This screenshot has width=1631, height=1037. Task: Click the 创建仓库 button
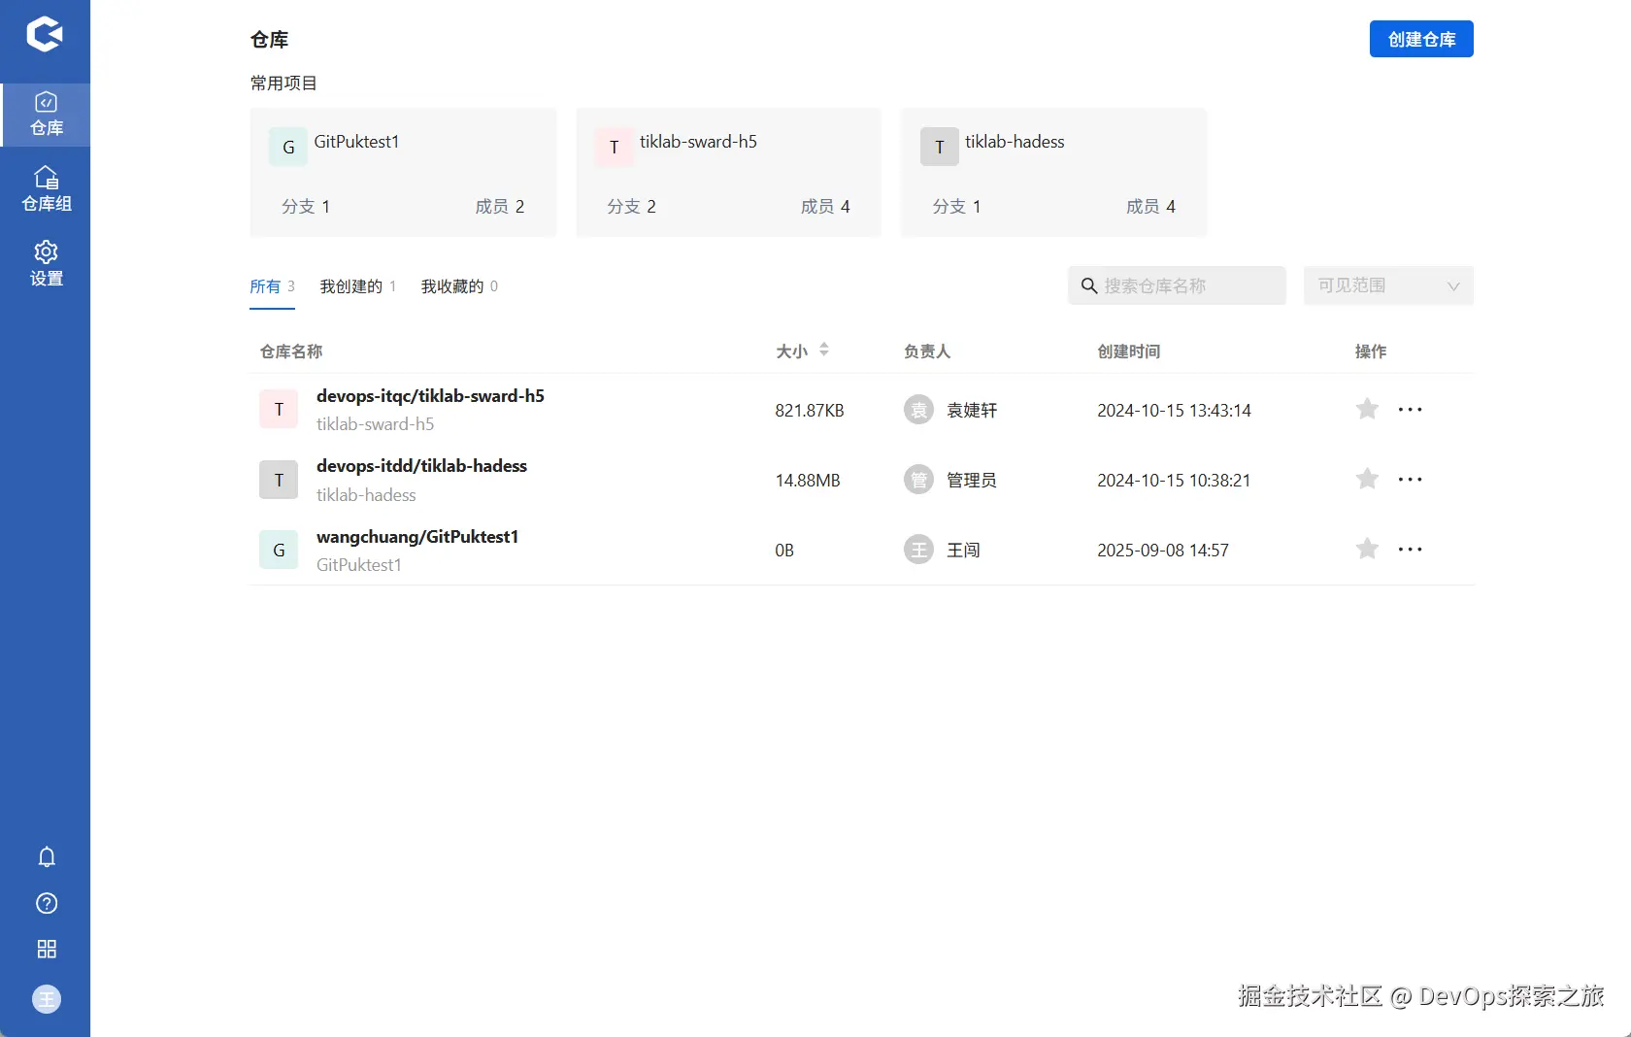[1421, 39]
